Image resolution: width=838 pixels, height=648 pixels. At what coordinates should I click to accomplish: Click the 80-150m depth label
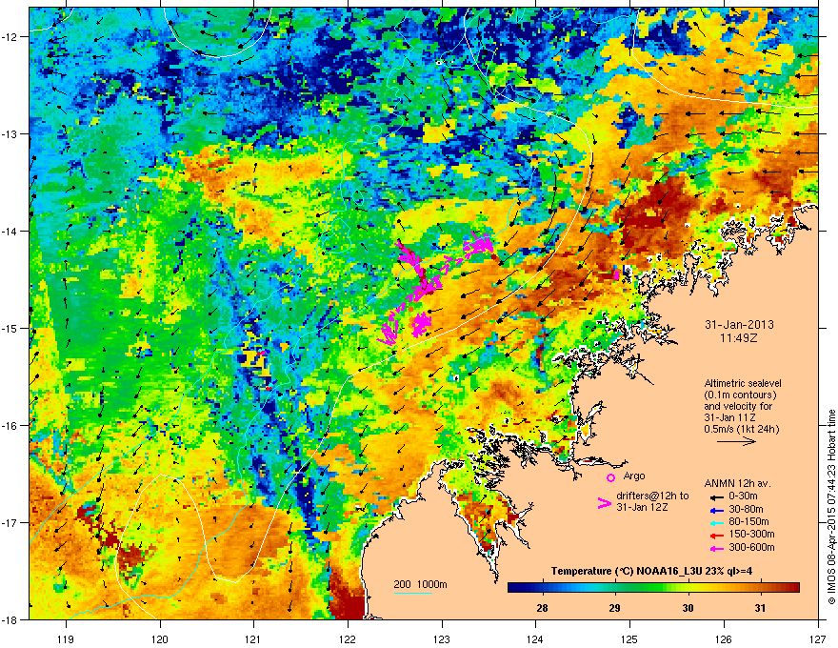748,522
